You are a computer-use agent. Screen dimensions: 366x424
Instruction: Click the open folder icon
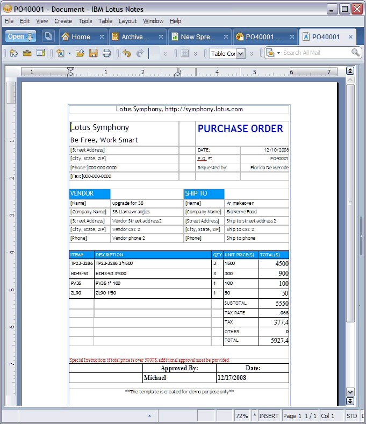click(x=80, y=53)
